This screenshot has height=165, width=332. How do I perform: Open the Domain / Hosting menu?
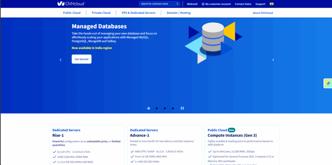pyautogui.click(x=179, y=13)
